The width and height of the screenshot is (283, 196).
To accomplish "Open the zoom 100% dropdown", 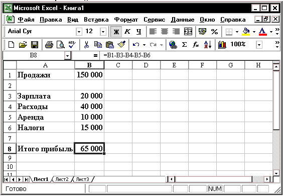I will pyautogui.click(x=259, y=45).
